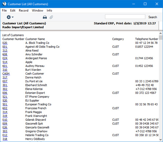Screen dimensions: 163x142
Task: Open customer number 601 link
Action: point(5,66)
